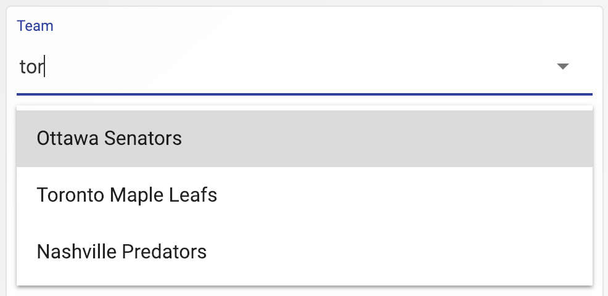Choose the first suggestion, Ottawa Senators

pos(110,138)
